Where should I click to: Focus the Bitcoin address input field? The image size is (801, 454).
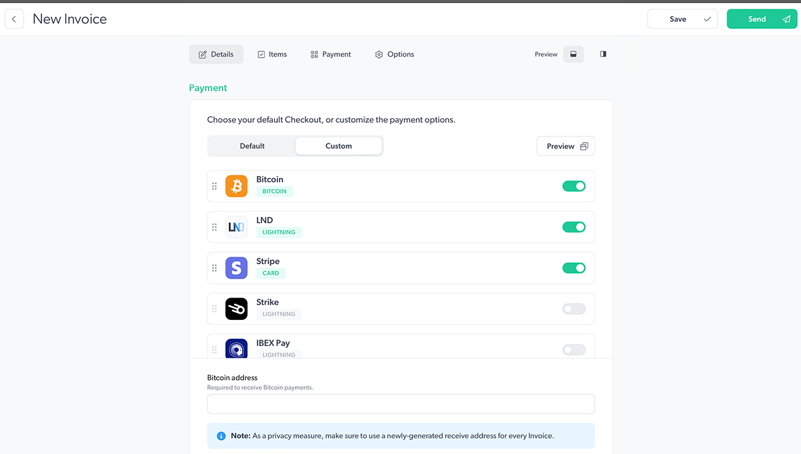click(401, 404)
